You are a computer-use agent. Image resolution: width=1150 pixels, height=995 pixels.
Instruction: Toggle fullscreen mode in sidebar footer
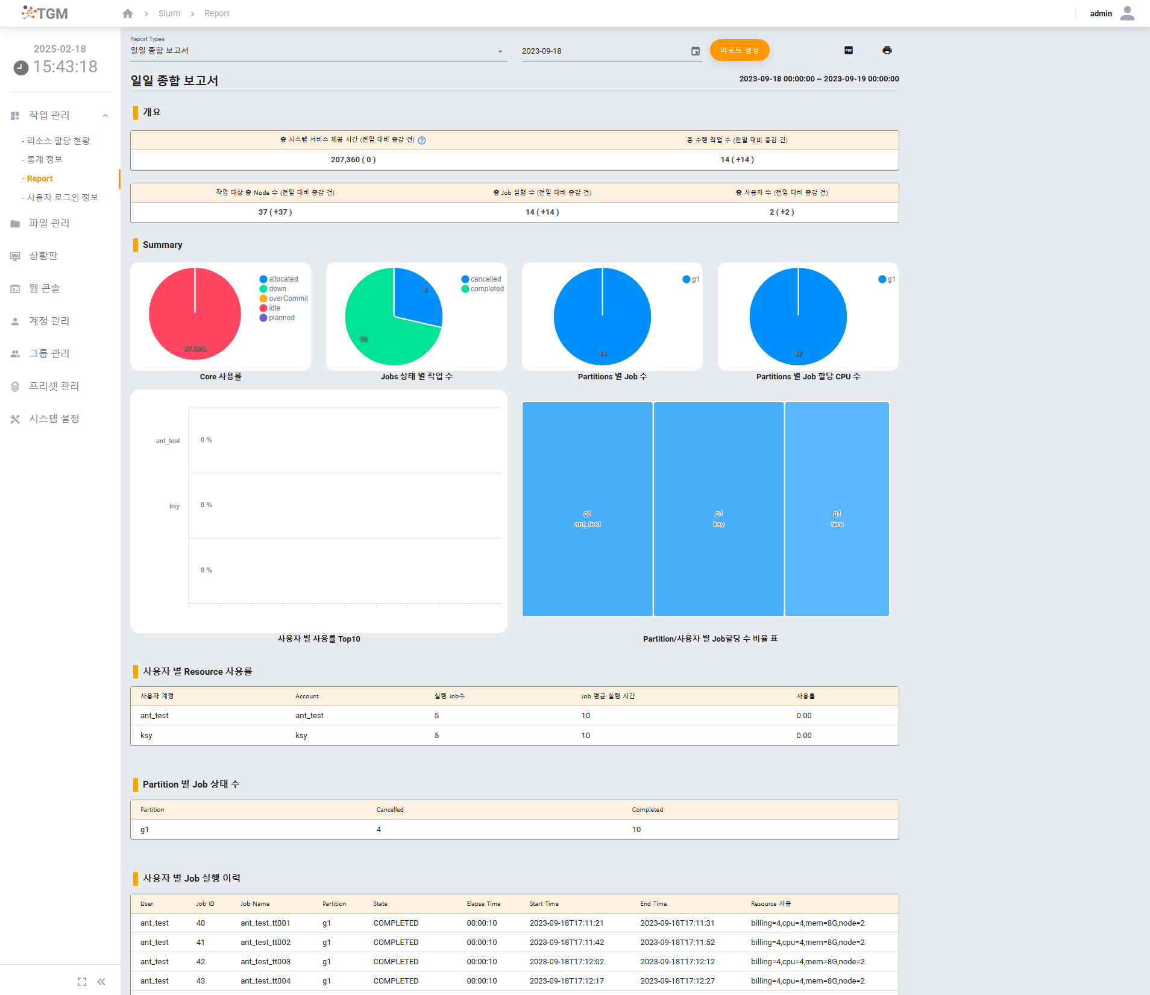coord(82,982)
